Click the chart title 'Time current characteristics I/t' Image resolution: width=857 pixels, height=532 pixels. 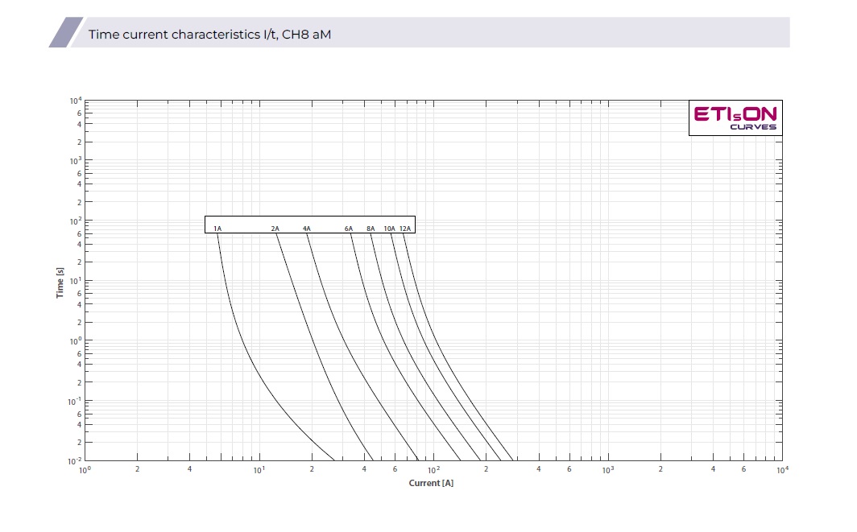coord(209,35)
